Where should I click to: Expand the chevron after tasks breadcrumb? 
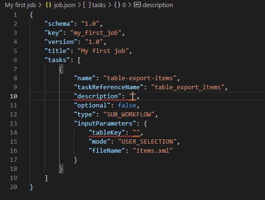[110, 5]
